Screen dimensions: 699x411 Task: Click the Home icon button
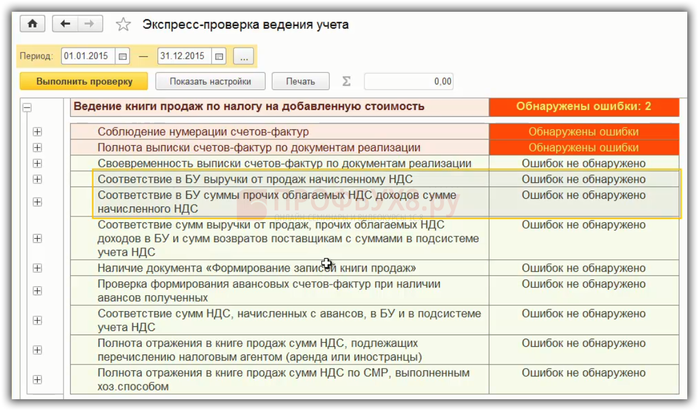pos(32,24)
